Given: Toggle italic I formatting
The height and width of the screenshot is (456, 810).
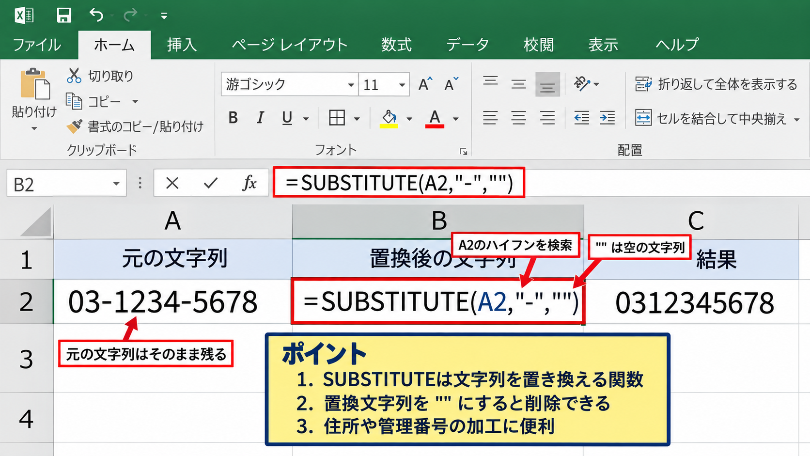Looking at the screenshot, I should point(260,118).
